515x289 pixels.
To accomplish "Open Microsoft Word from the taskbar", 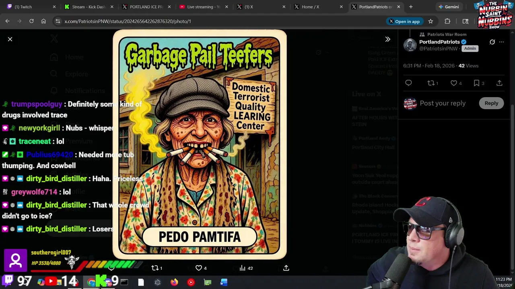I will (224, 283).
